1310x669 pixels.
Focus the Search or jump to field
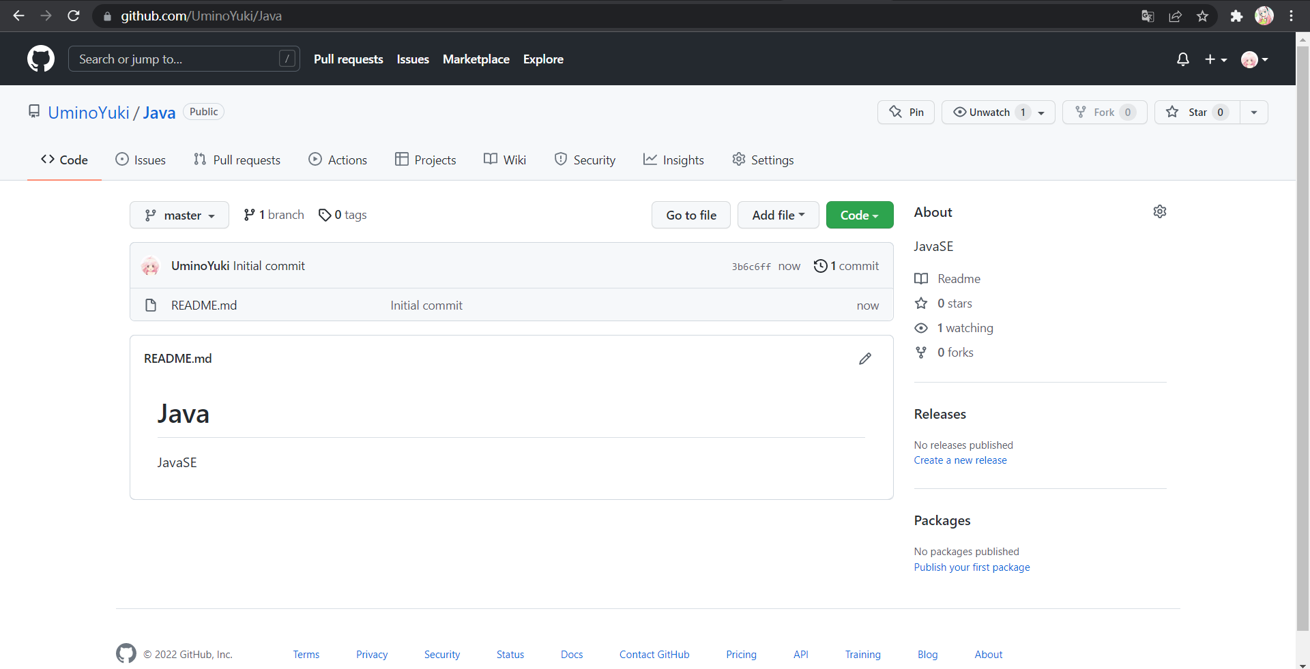pyautogui.click(x=184, y=59)
